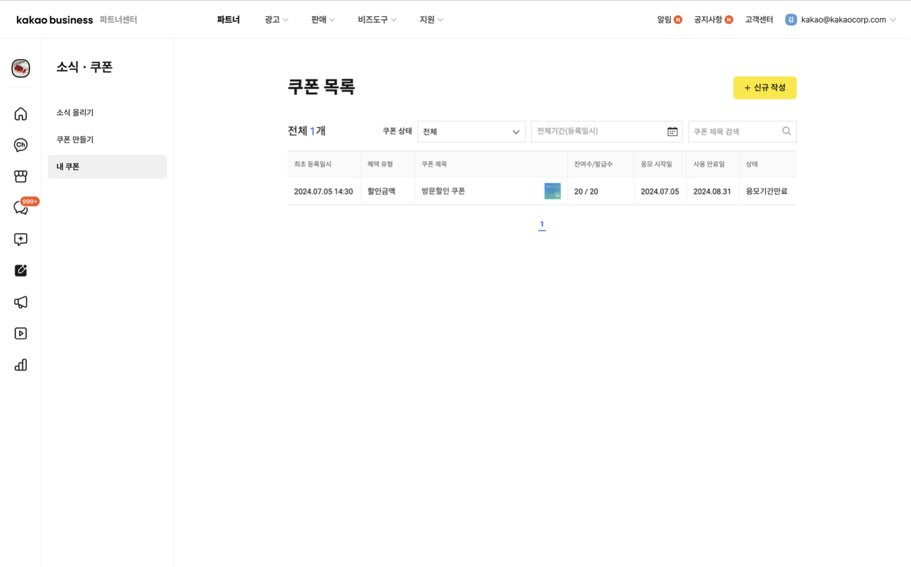Click the 쿠폰 제목 검색 input field

point(735,131)
